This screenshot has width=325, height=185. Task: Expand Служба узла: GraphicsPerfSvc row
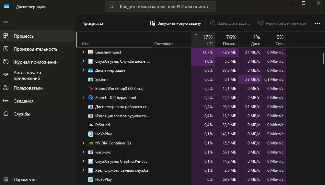(83, 161)
